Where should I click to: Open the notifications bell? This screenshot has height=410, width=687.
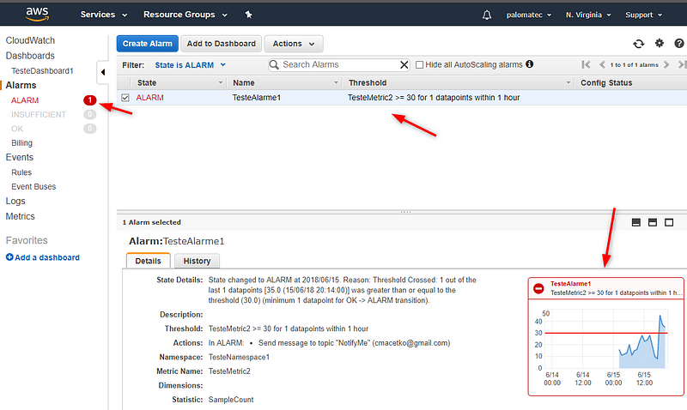(487, 15)
